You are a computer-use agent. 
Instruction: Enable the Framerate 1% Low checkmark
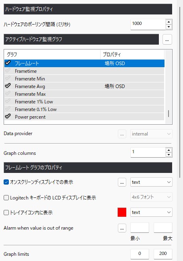click(x=8, y=101)
